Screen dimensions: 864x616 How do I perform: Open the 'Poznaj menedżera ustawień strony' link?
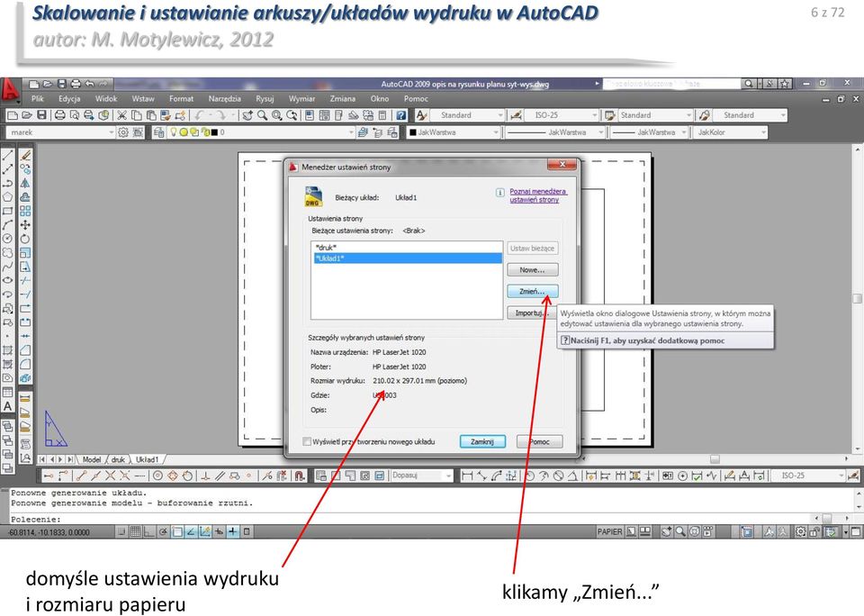coord(538,195)
